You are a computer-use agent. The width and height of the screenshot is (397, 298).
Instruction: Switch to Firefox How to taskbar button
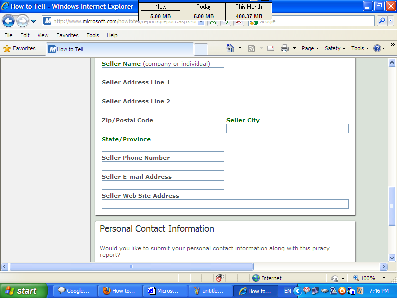tap(120, 291)
